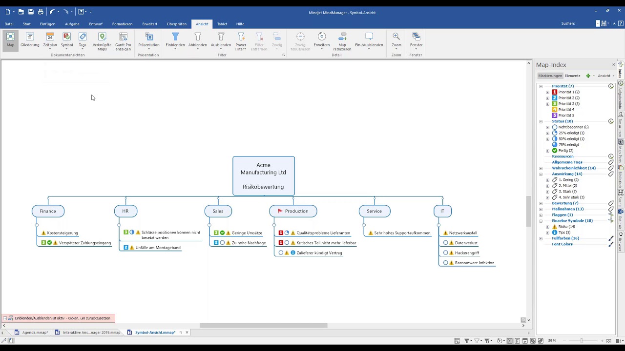
Task: Click the Einblenden filter funnel
Action: click(175, 40)
